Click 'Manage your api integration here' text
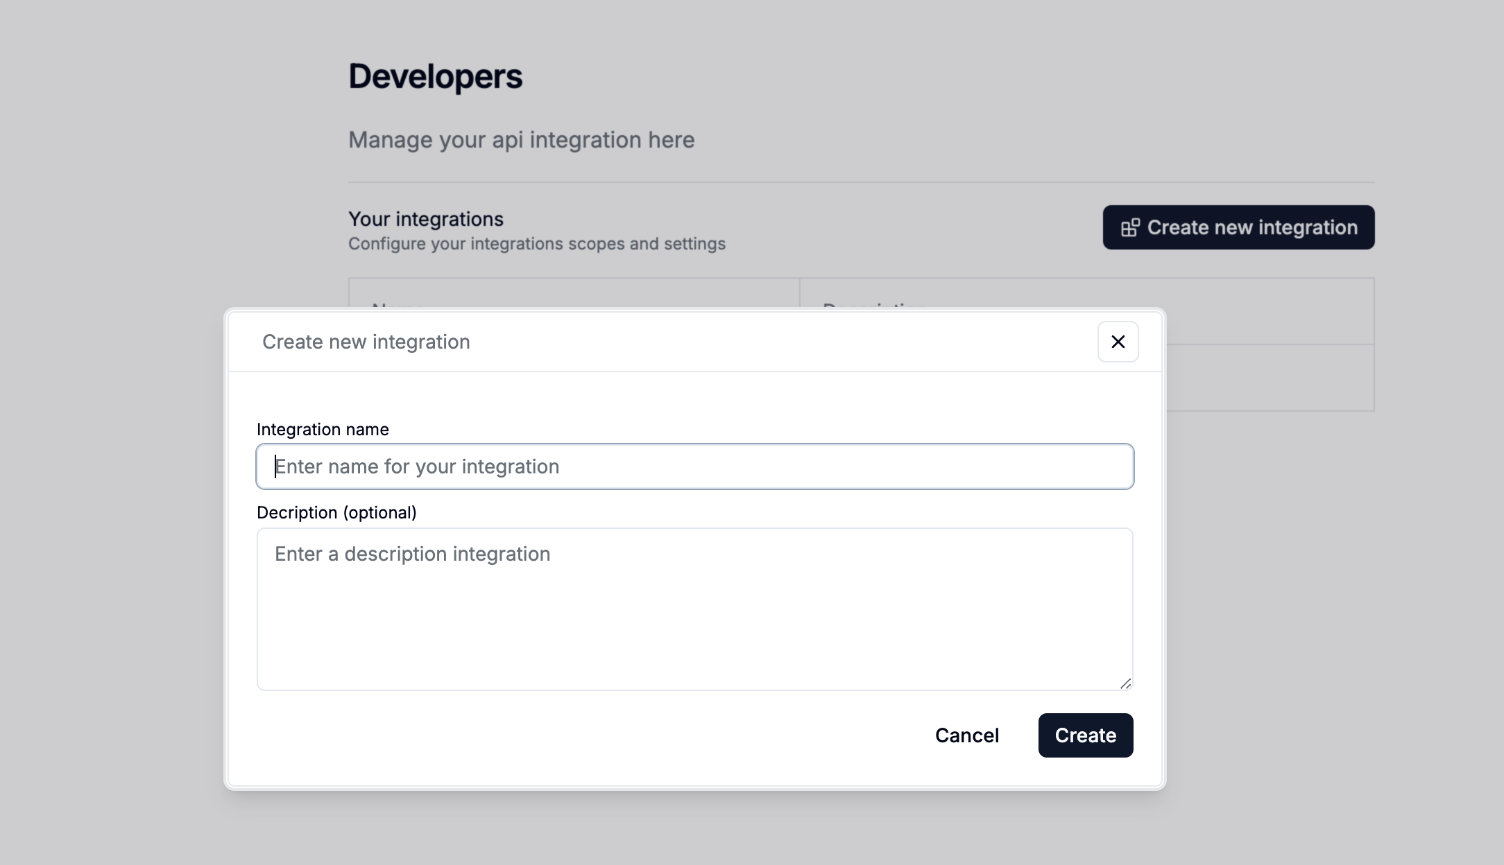 click(521, 140)
